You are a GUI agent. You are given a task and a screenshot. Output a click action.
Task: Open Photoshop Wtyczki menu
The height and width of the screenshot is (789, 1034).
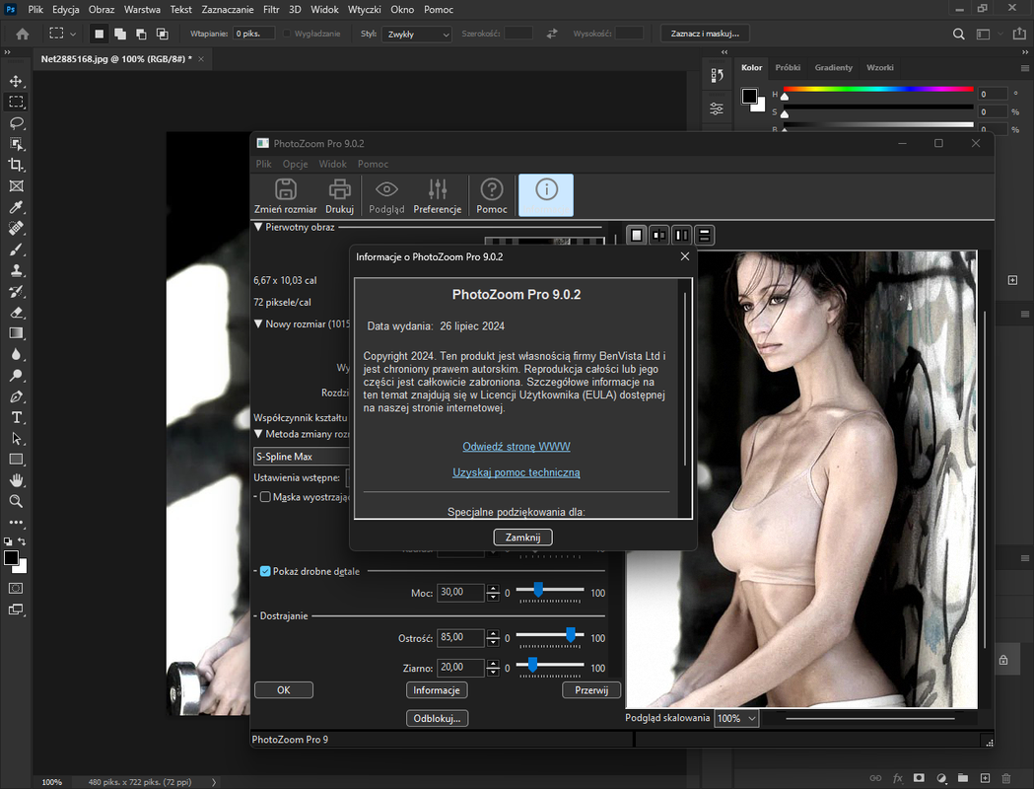click(x=365, y=9)
